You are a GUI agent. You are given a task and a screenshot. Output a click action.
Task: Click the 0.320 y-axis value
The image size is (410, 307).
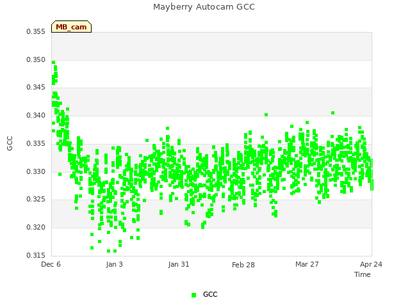coord(36,228)
